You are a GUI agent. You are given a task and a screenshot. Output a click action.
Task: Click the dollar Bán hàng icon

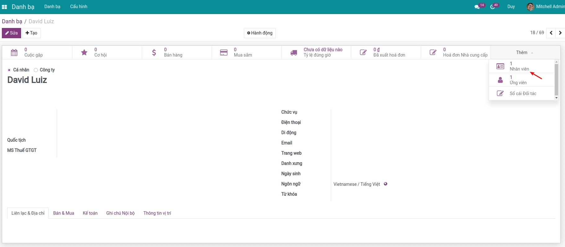(154, 53)
